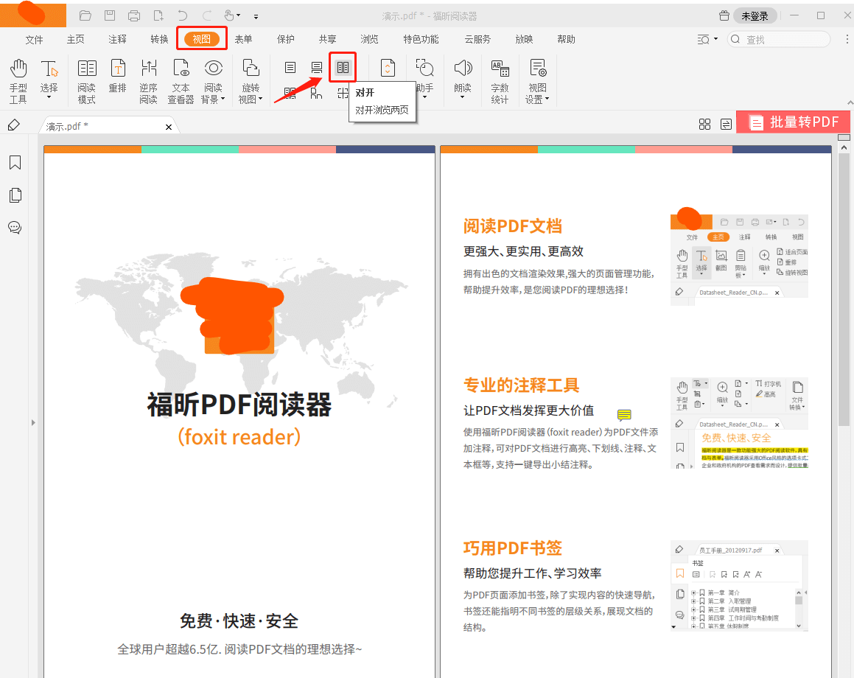Click the 批量转PDF button

(793, 122)
